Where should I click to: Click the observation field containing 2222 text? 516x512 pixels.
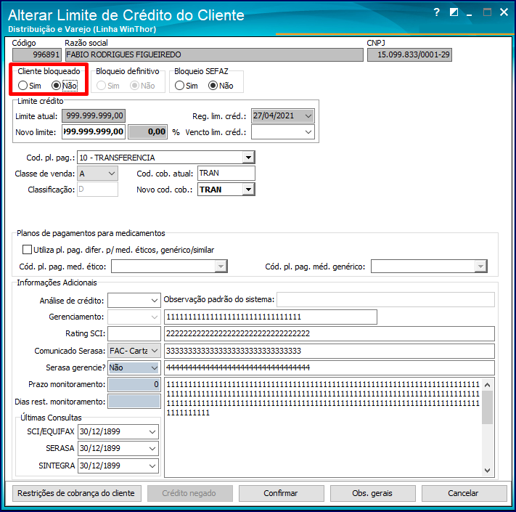tap(329, 333)
